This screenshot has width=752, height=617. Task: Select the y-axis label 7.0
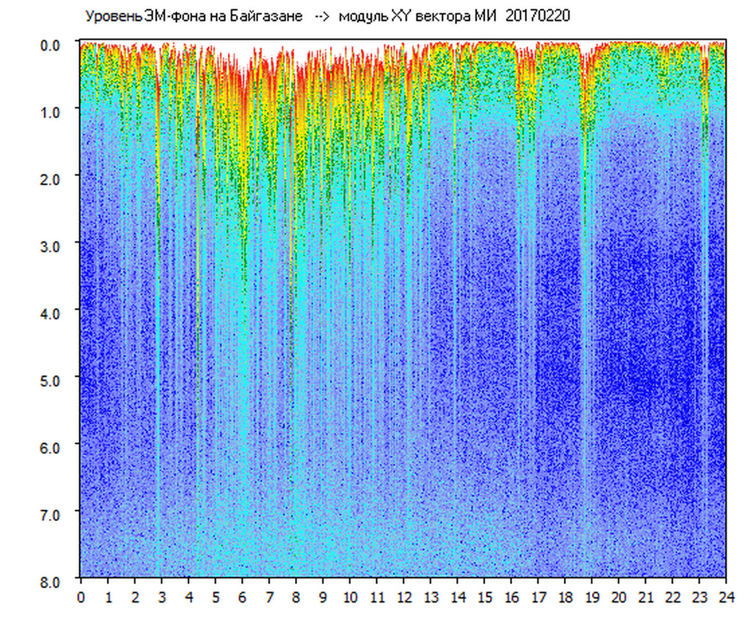[x=51, y=513]
